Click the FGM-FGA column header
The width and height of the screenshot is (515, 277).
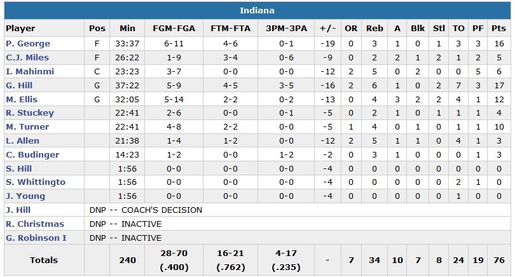click(174, 28)
